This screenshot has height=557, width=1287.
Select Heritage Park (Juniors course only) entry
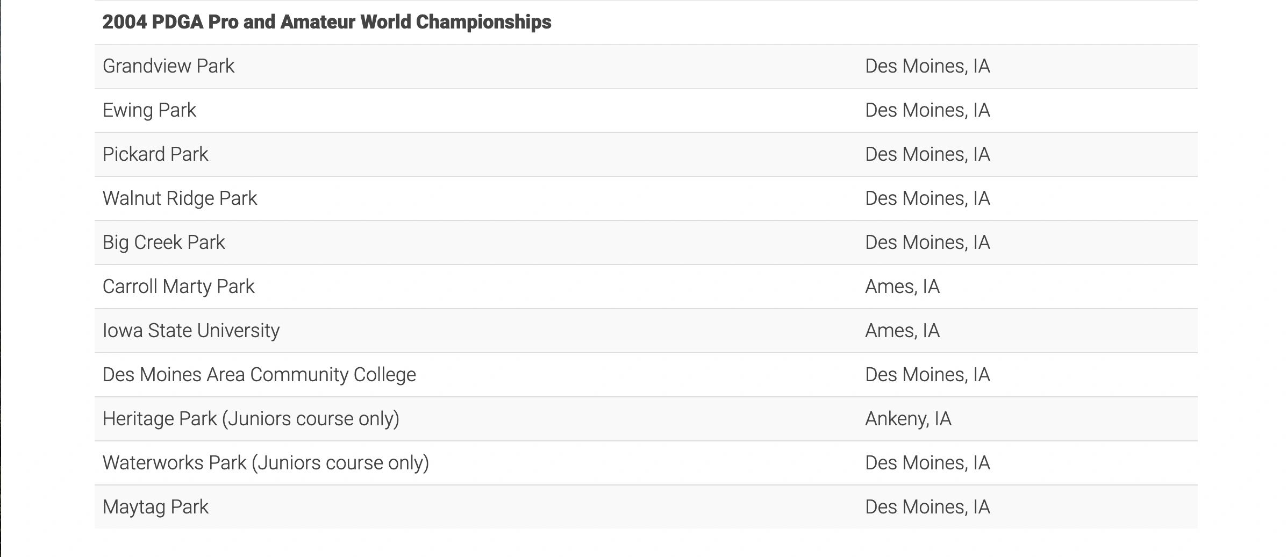pyautogui.click(x=251, y=419)
